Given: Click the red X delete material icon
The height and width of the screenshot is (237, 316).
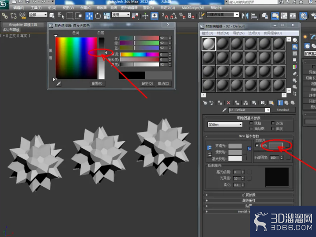Looking at the screenshot, I should pyautogui.click(x=228, y=103).
